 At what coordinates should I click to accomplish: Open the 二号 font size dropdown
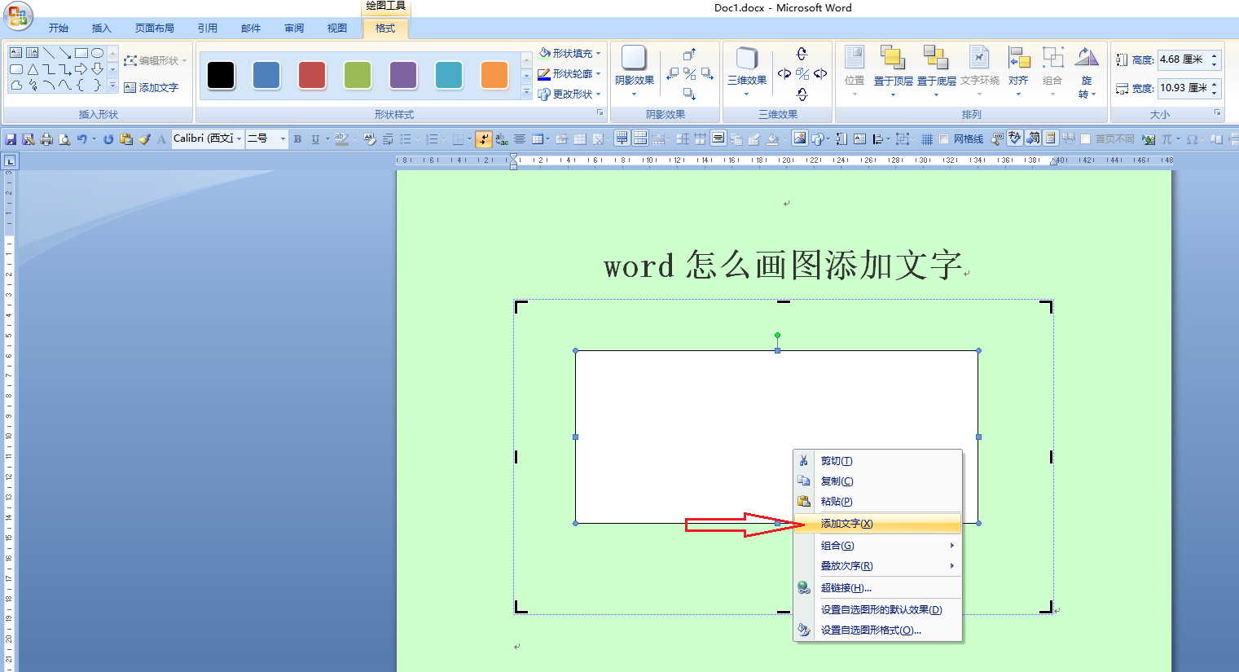click(283, 139)
